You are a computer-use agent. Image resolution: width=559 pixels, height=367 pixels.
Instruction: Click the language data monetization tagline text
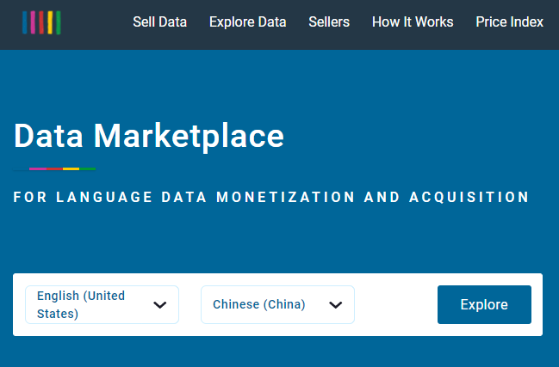271,198
